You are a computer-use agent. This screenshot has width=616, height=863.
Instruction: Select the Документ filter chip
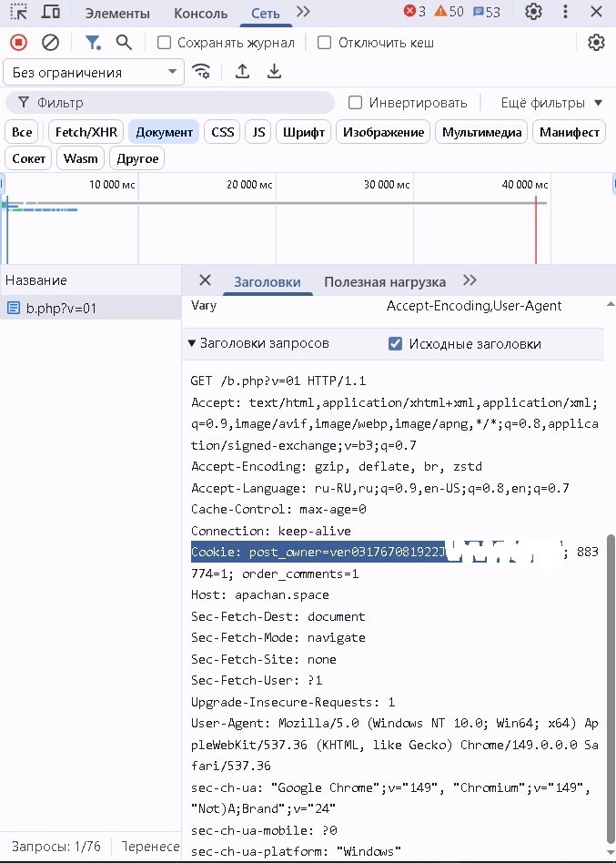coord(164,132)
